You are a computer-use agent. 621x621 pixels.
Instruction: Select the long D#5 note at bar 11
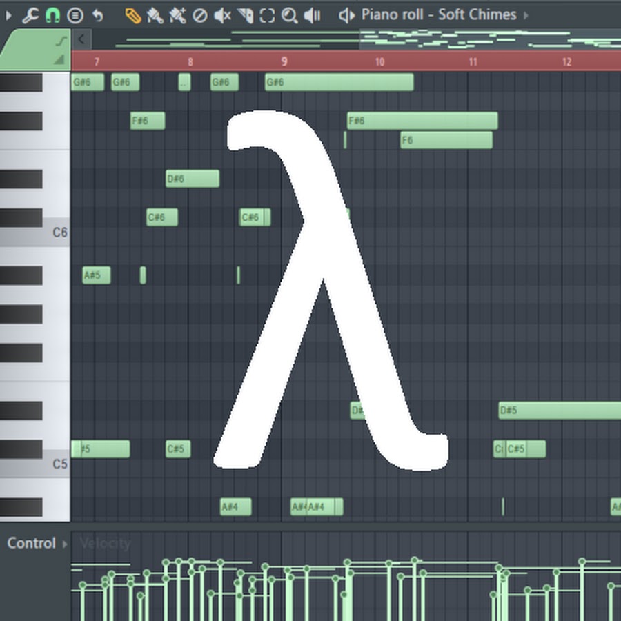click(x=560, y=411)
